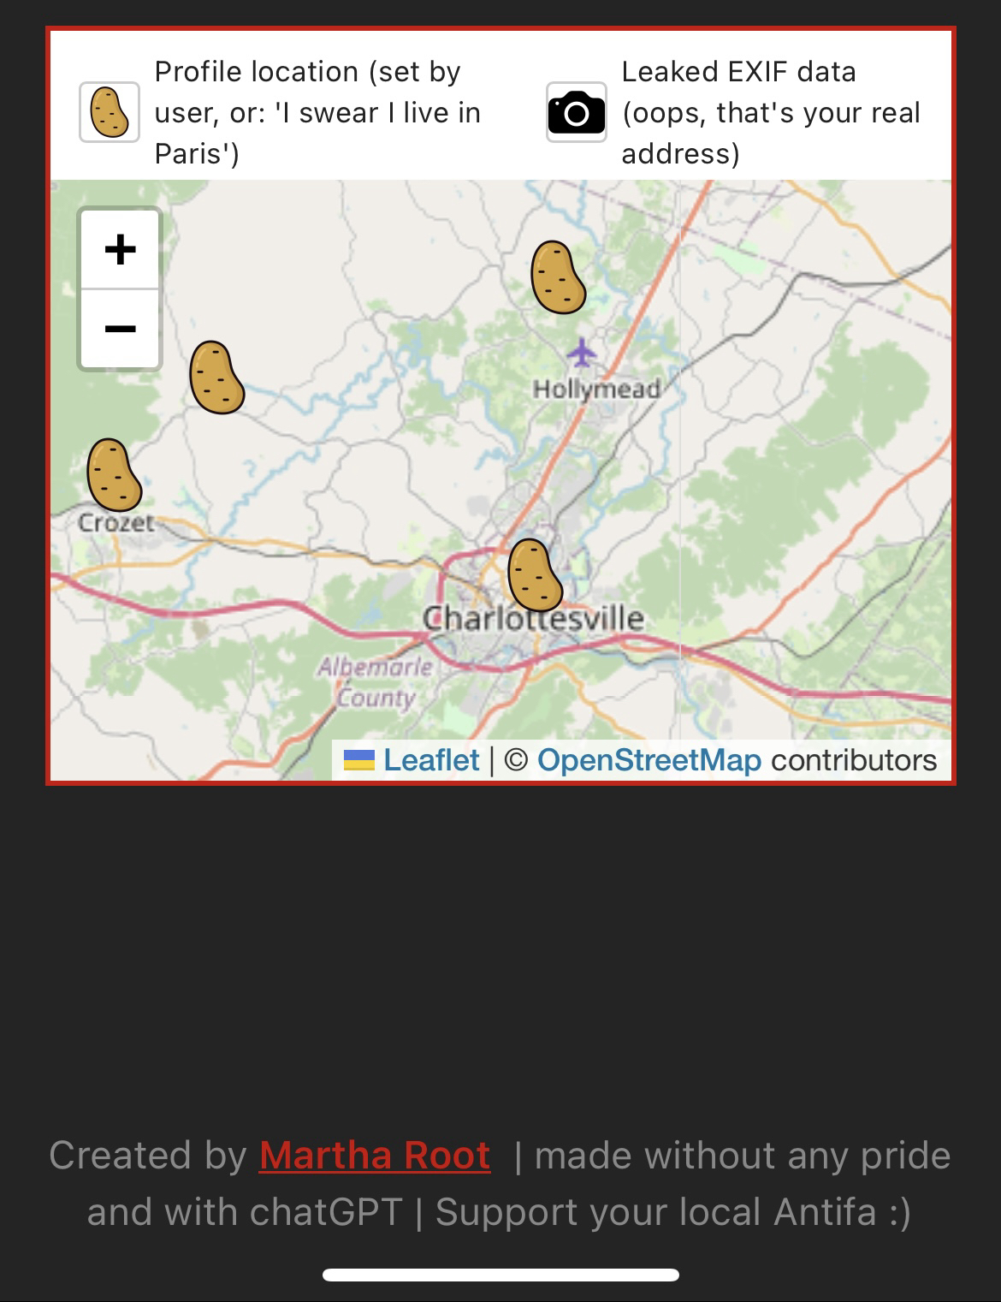Click the potato marker above Crozet label

click(114, 474)
